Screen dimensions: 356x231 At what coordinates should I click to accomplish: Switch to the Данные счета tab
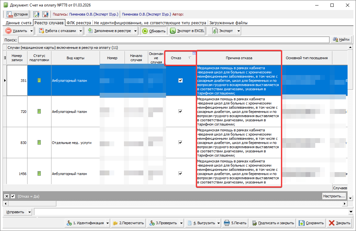tap(18, 23)
